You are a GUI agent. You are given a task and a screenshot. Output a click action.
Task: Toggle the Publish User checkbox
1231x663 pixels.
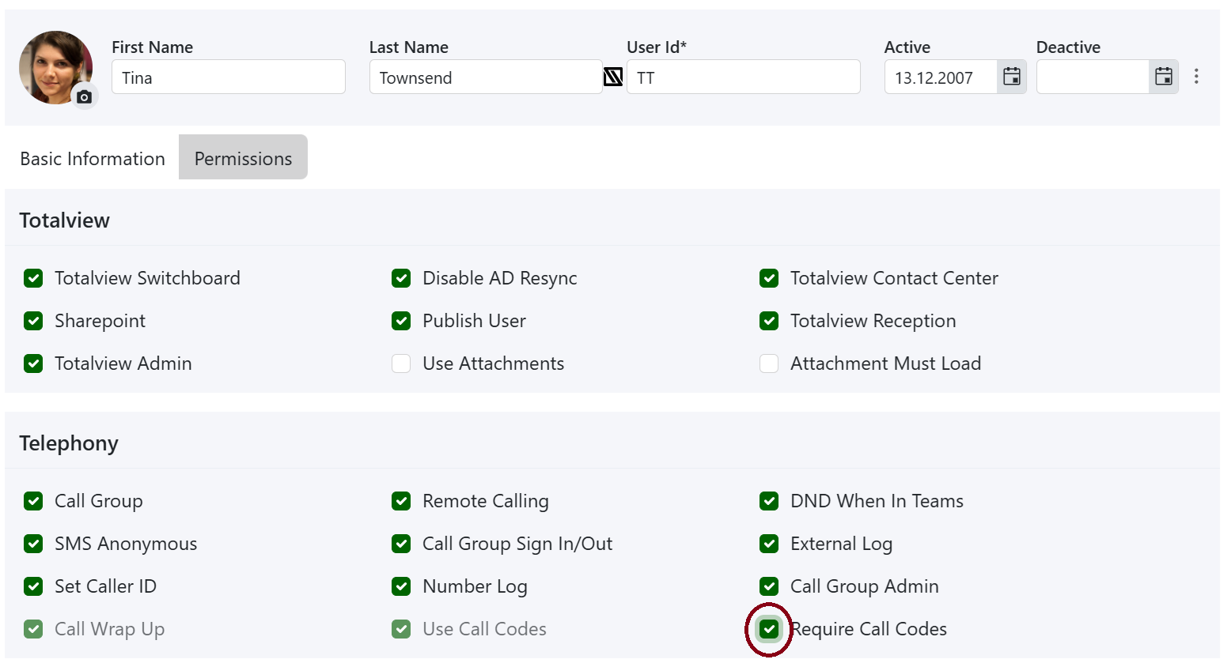coord(401,321)
